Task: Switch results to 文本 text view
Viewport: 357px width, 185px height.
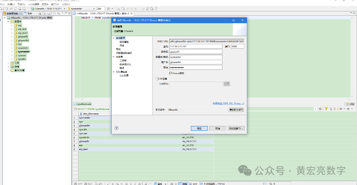Action: pyautogui.click(x=193, y=184)
